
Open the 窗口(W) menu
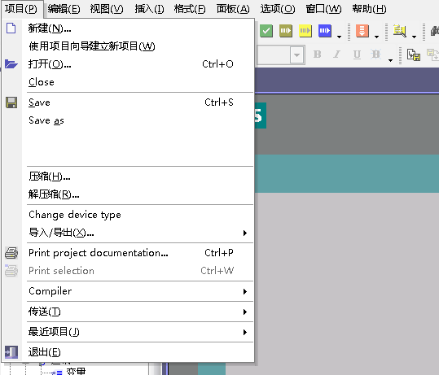323,9
